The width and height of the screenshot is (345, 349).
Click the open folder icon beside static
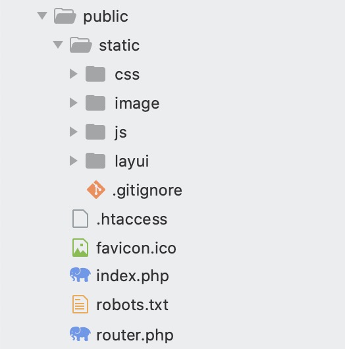(80, 45)
